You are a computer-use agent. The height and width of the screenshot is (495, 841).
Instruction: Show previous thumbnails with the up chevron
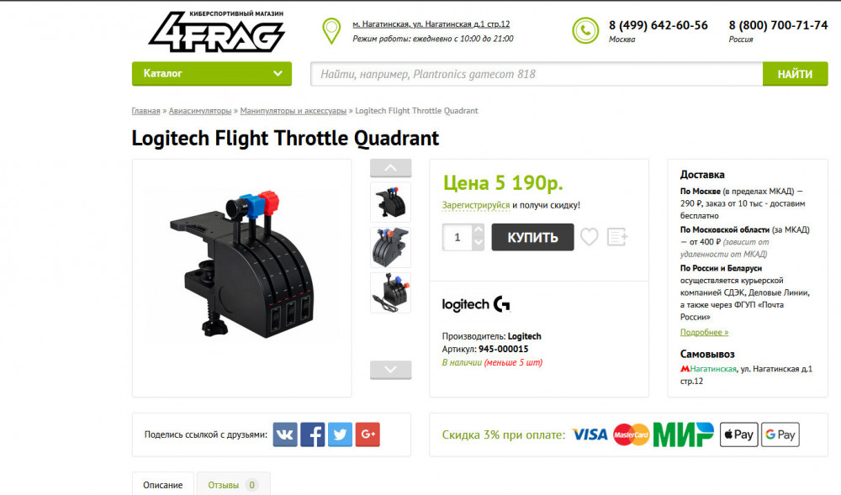390,168
